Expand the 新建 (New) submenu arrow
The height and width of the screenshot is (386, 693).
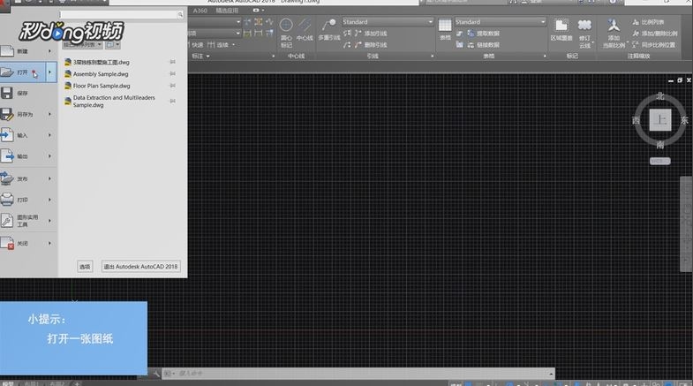click(49, 51)
